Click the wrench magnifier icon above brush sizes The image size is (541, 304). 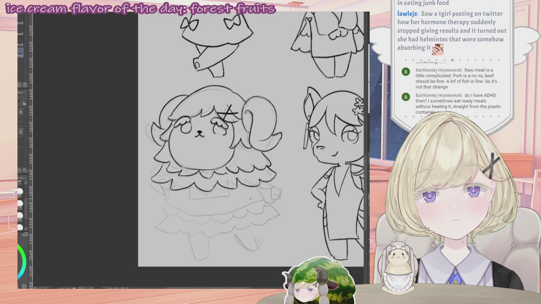click(25, 170)
